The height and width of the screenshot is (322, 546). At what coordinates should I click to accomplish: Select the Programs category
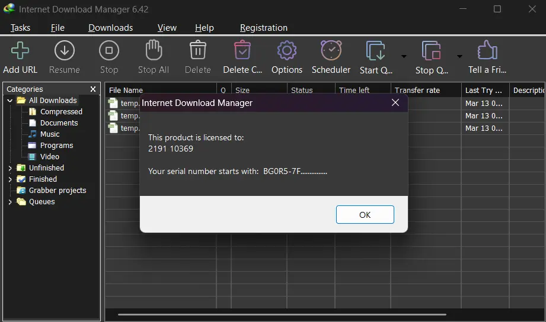pyautogui.click(x=56, y=146)
